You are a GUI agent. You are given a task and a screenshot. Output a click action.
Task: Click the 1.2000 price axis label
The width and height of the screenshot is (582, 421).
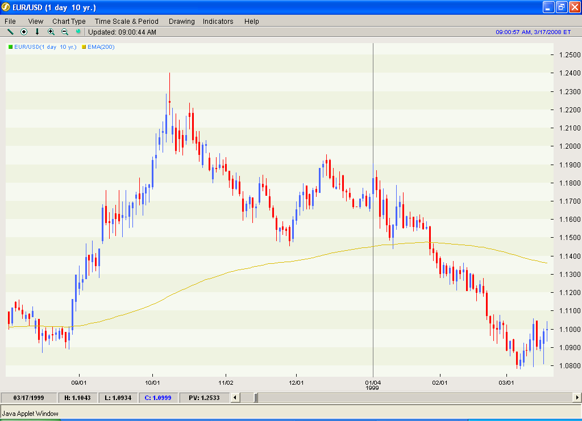[x=569, y=146]
